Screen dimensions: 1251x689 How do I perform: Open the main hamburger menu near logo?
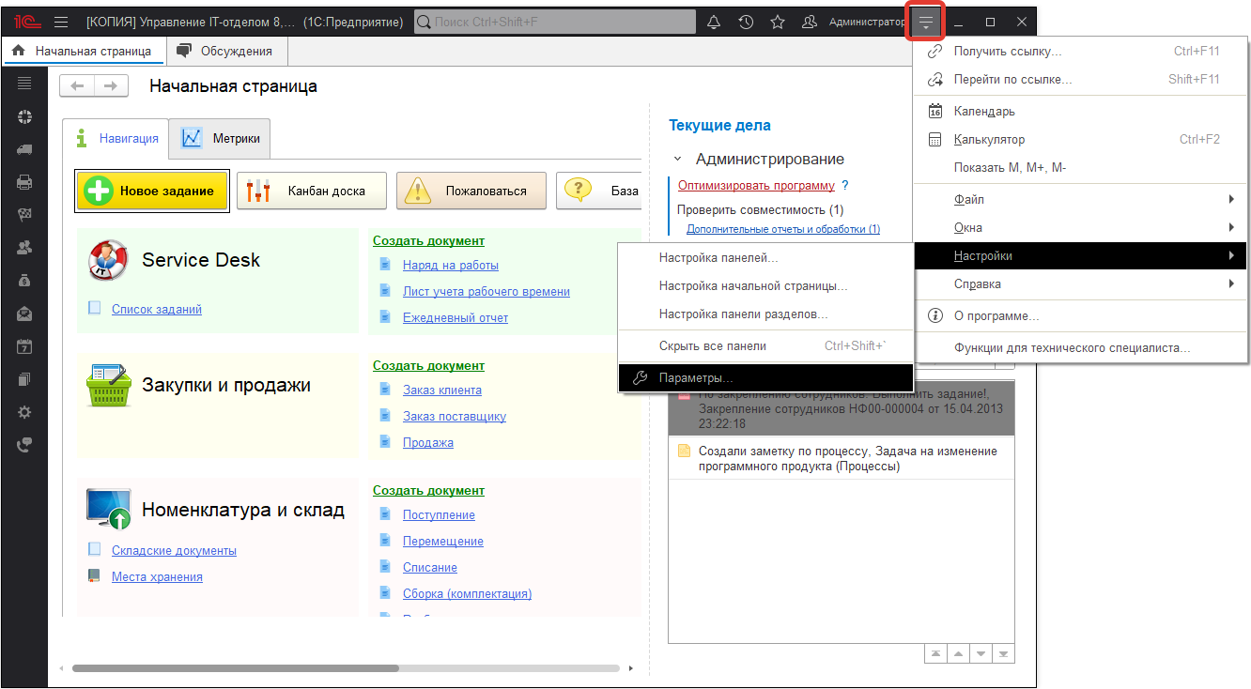tap(61, 22)
